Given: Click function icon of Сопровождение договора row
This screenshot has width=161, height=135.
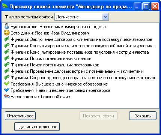Looking at the screenshot, I should coord(7,78).
